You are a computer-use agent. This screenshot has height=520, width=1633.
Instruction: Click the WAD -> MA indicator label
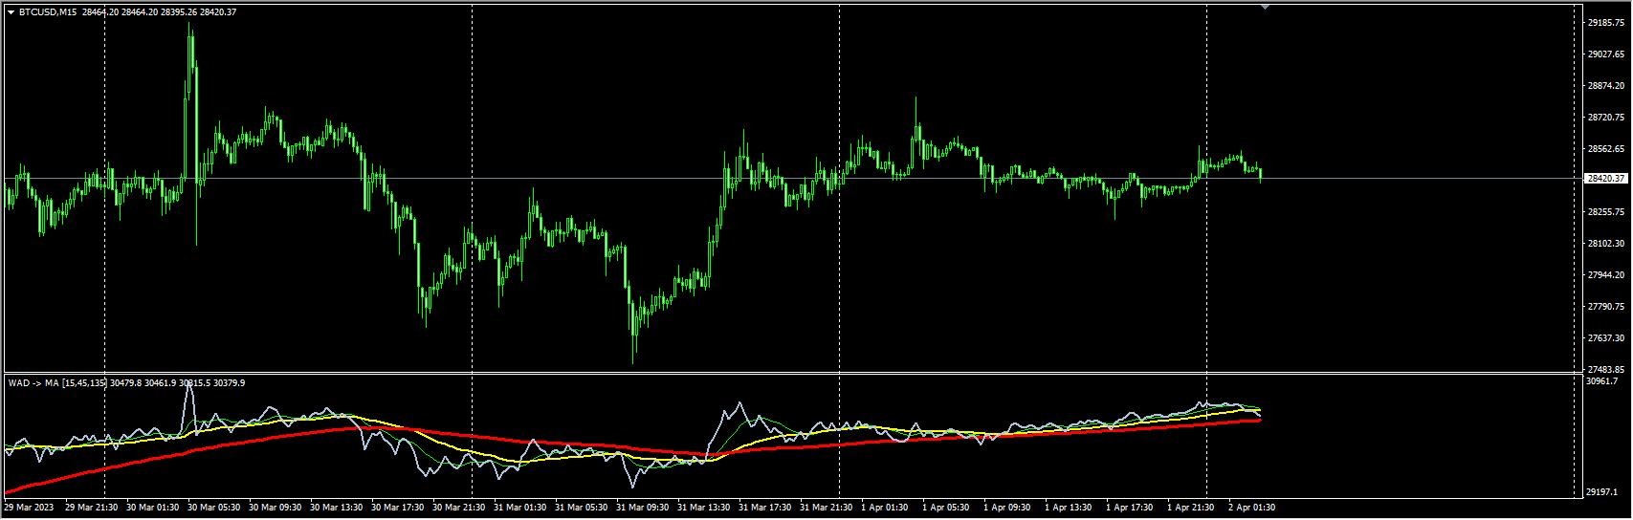coord(33,383)
